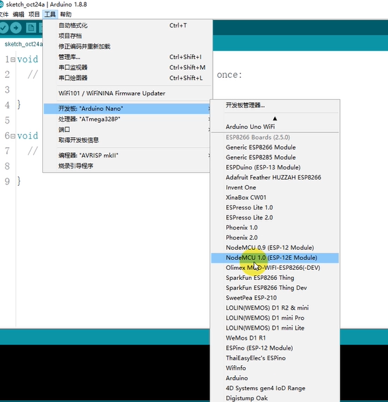Select 自动格式化 menu entry
The width and height of the screenshot is (388, 402).
pos(127,26)
